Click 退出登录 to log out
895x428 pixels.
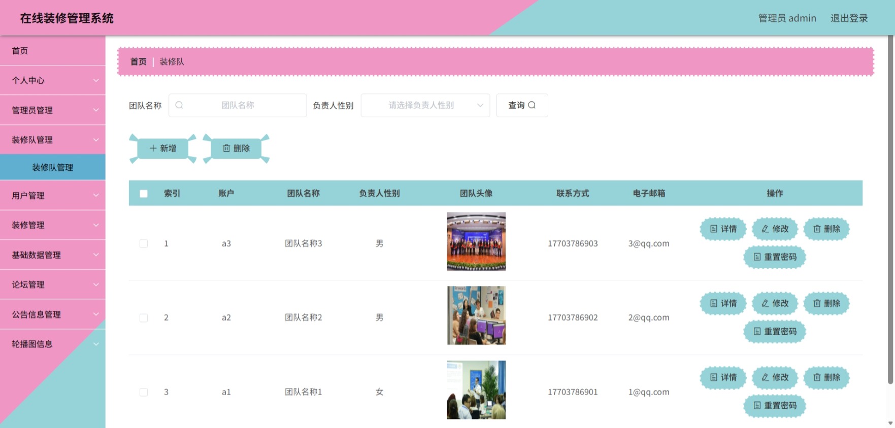pos(849,18)
